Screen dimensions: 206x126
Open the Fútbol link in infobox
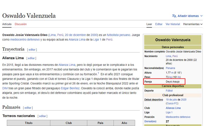[x=169, y=91]
